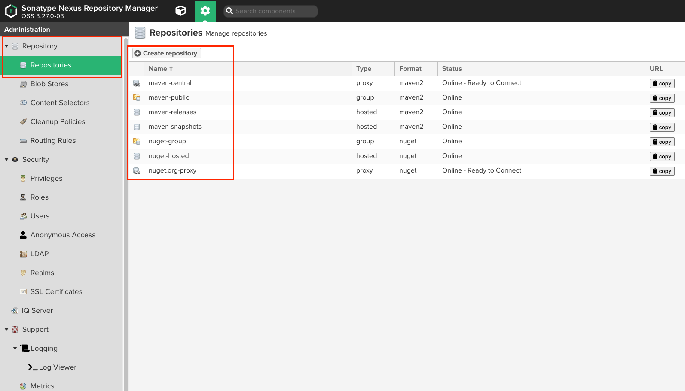Copy the URL for nuget-group

662,142
